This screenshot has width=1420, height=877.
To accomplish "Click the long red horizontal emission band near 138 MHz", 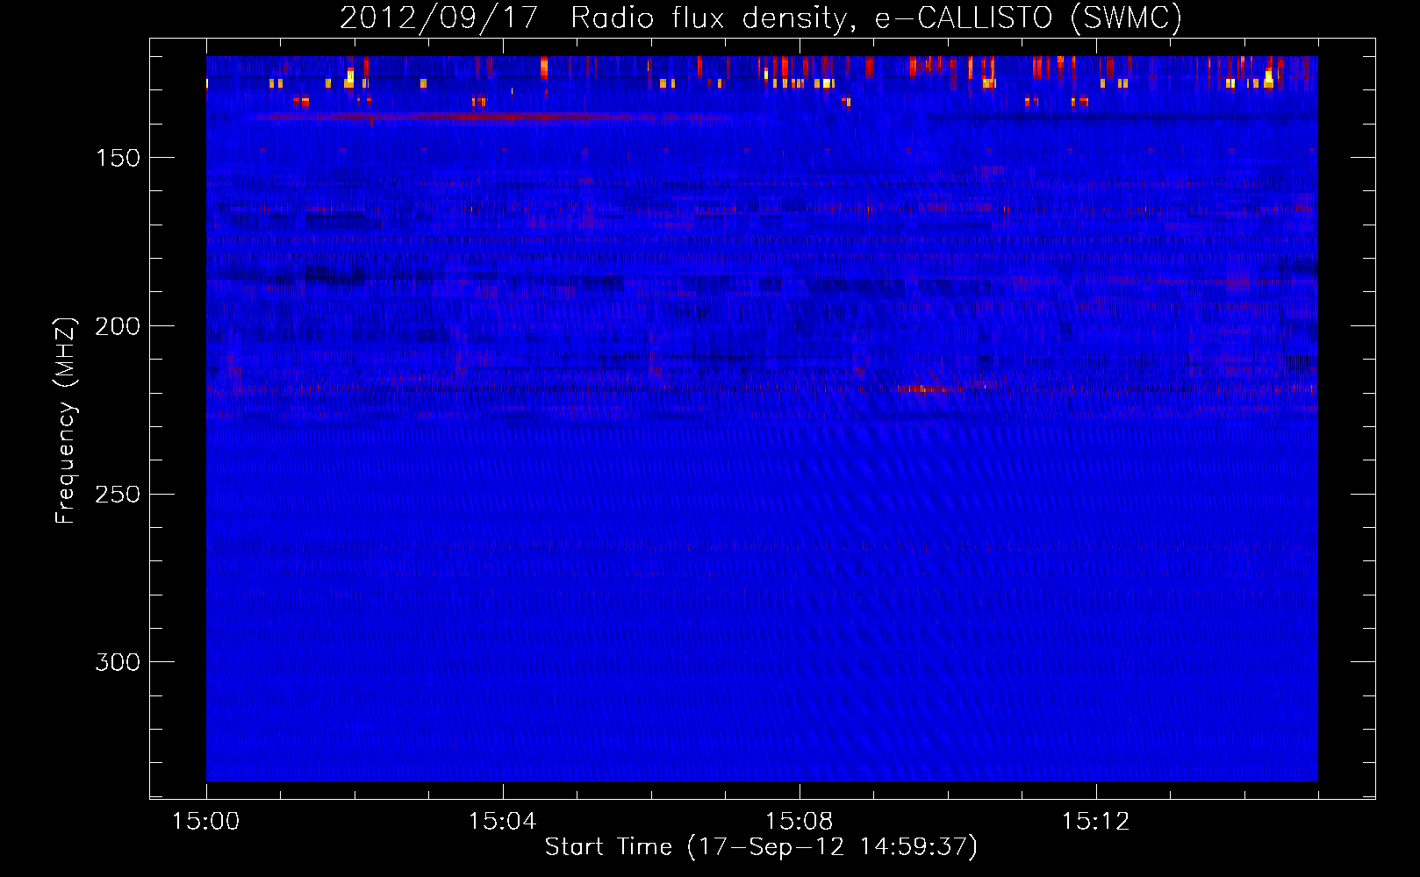I will tap(491, 117).
